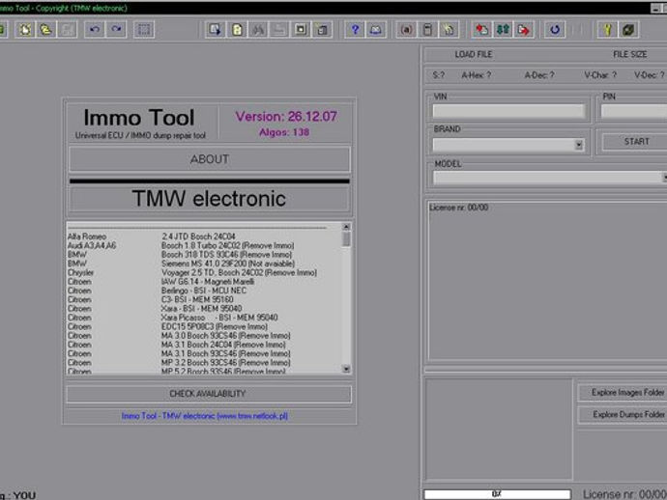The image size is (667, 500).
Task: Select the Citroen C3- BSI row
Action: click(204, 299)
